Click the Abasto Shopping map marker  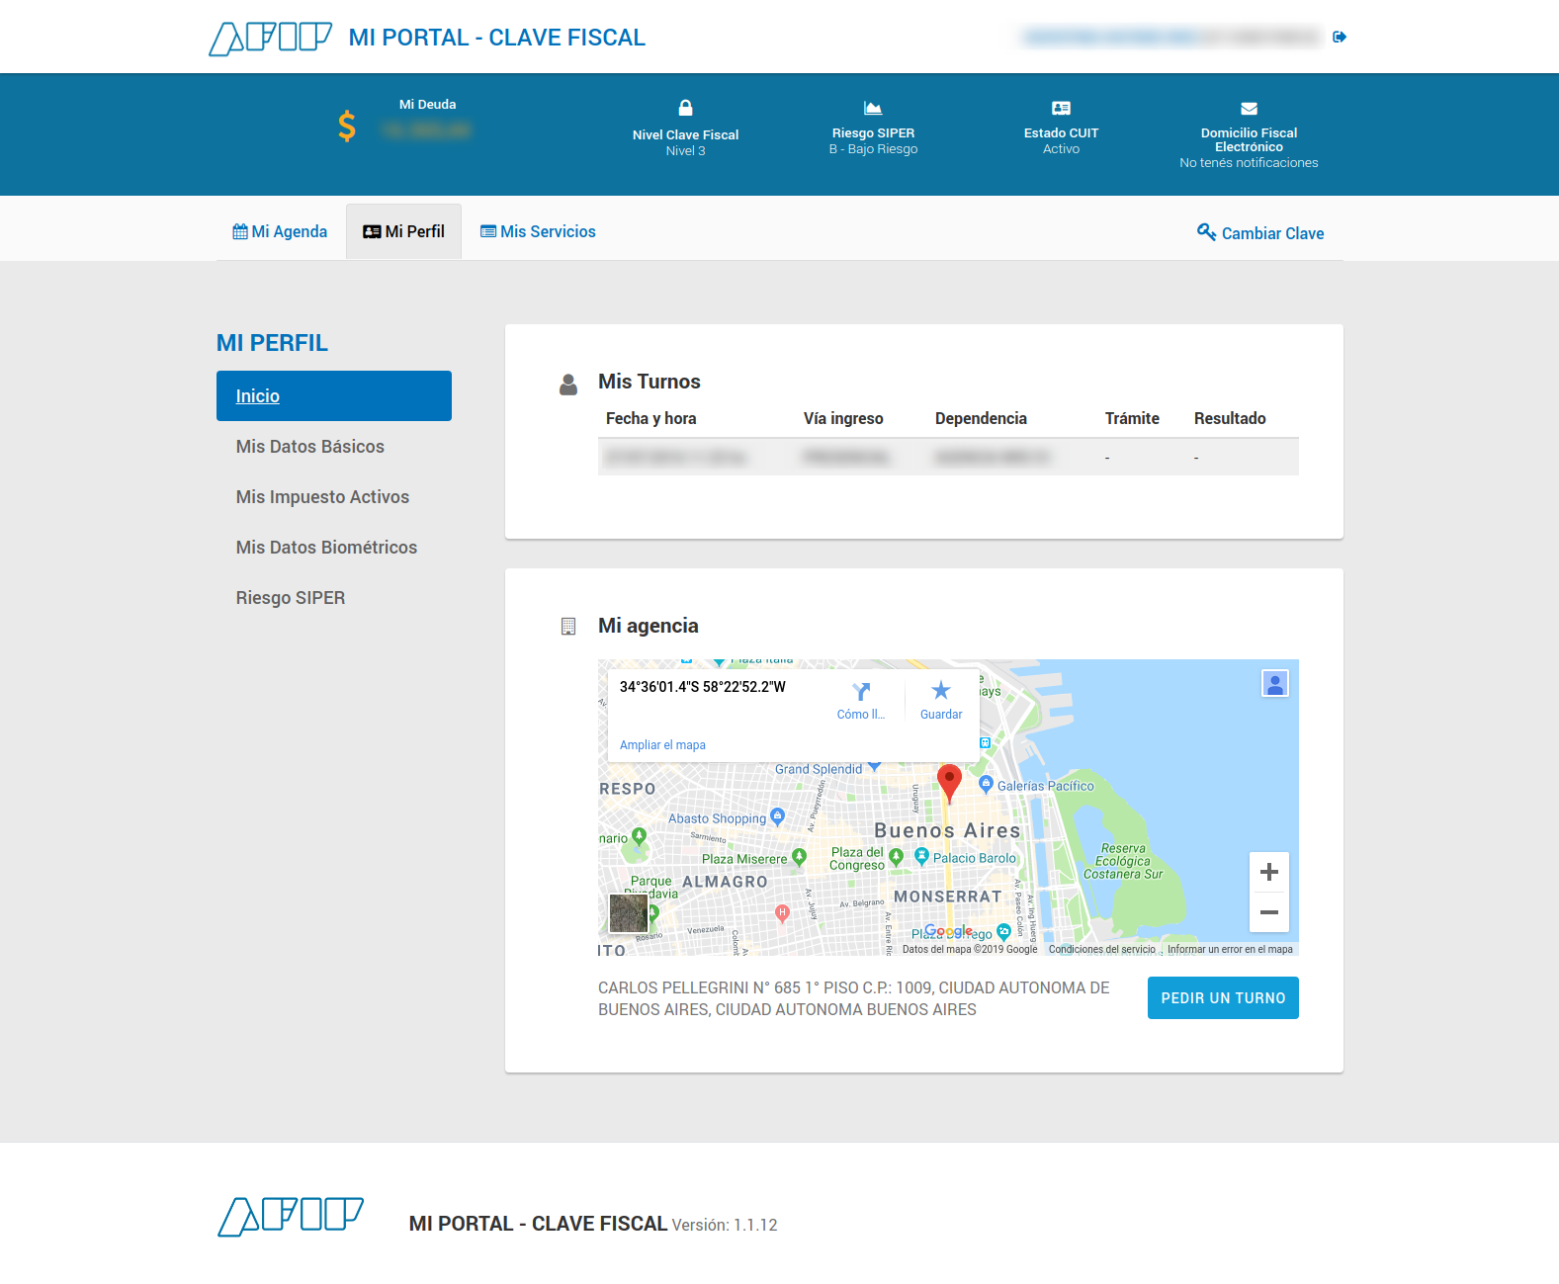point(777,816)
